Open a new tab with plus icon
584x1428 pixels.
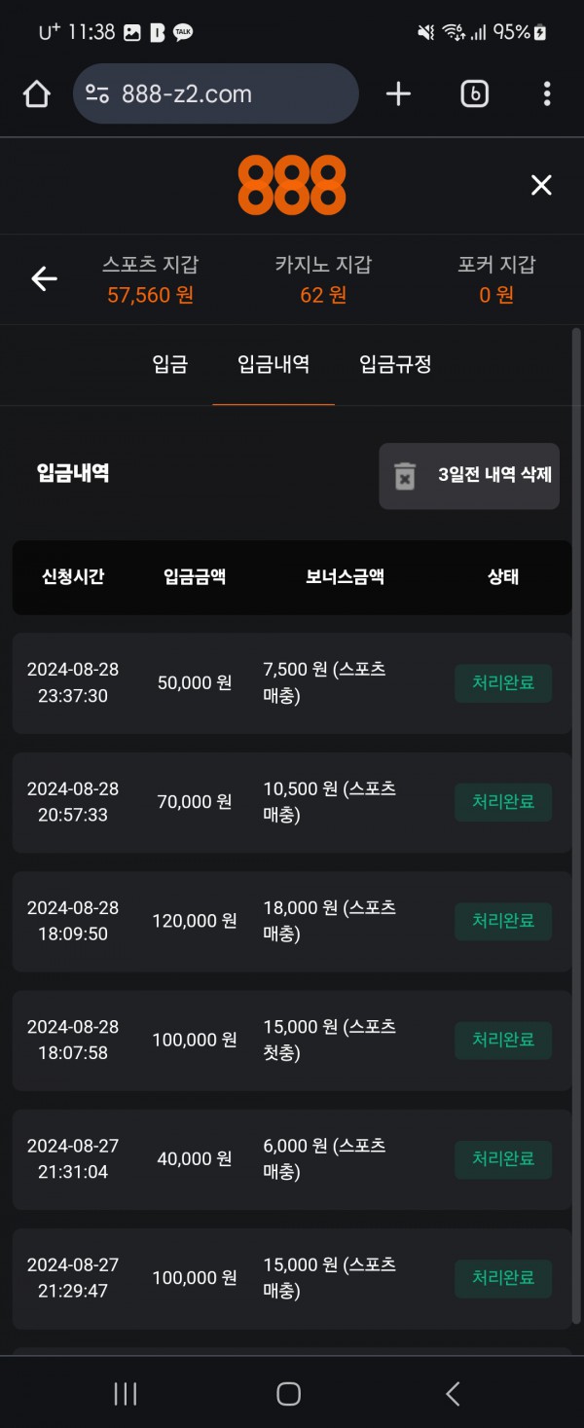[x=398, y=94]
